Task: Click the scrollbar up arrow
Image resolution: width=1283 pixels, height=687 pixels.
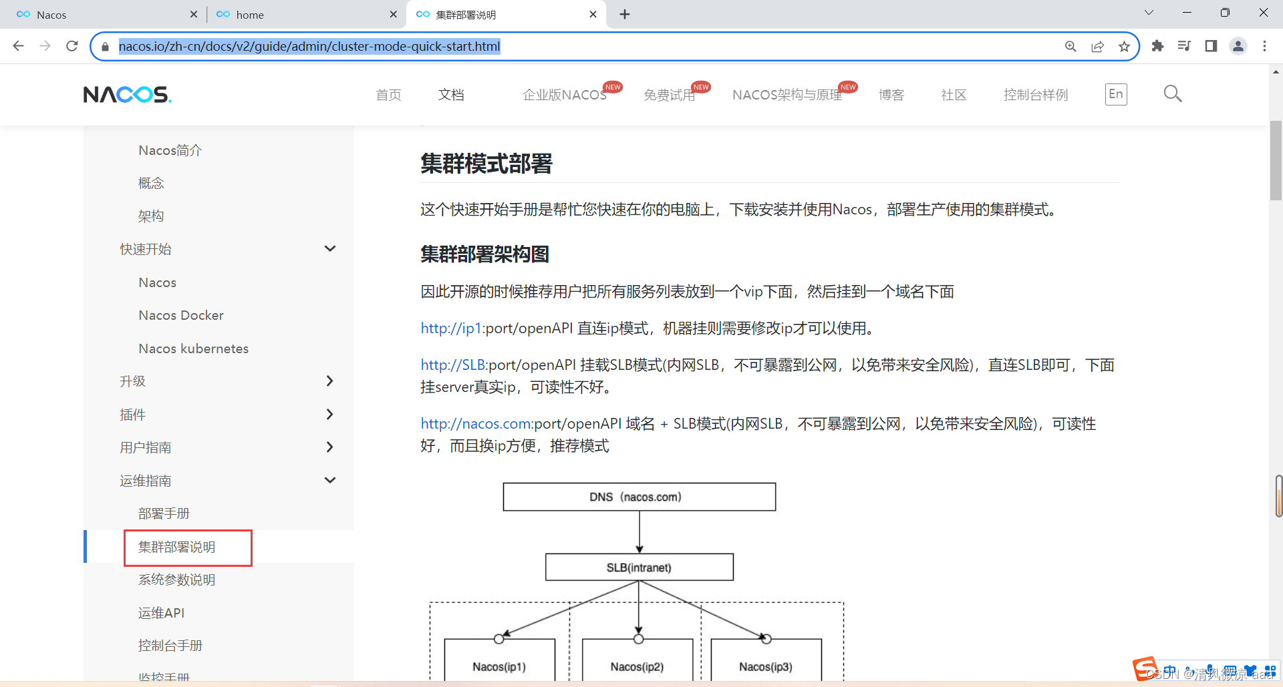Action: 1276,71
